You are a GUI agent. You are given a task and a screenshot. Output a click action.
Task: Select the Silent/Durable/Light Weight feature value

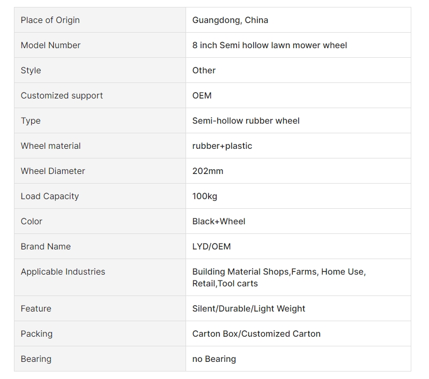click(249, 308)
